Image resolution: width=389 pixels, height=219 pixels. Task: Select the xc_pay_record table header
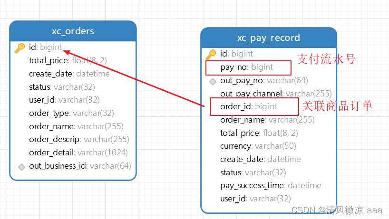tap(268, 38)
